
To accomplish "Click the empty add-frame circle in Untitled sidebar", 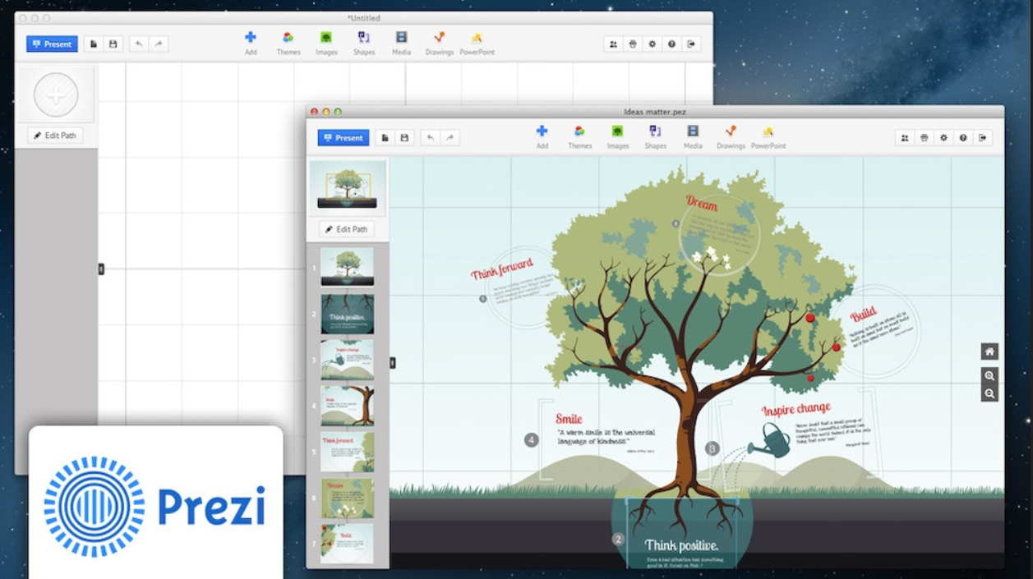I will pos(56,94).
